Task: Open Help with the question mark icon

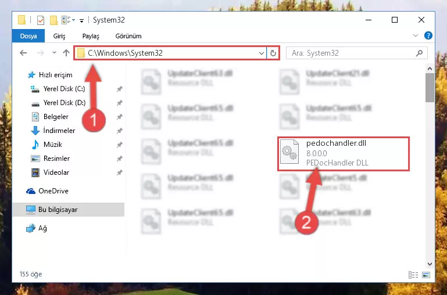Action: click(428, 35)
